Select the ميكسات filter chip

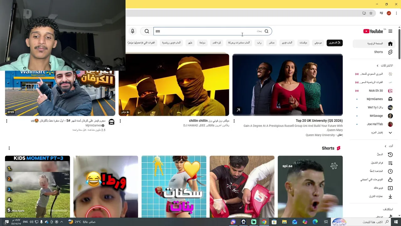(303, 43)
